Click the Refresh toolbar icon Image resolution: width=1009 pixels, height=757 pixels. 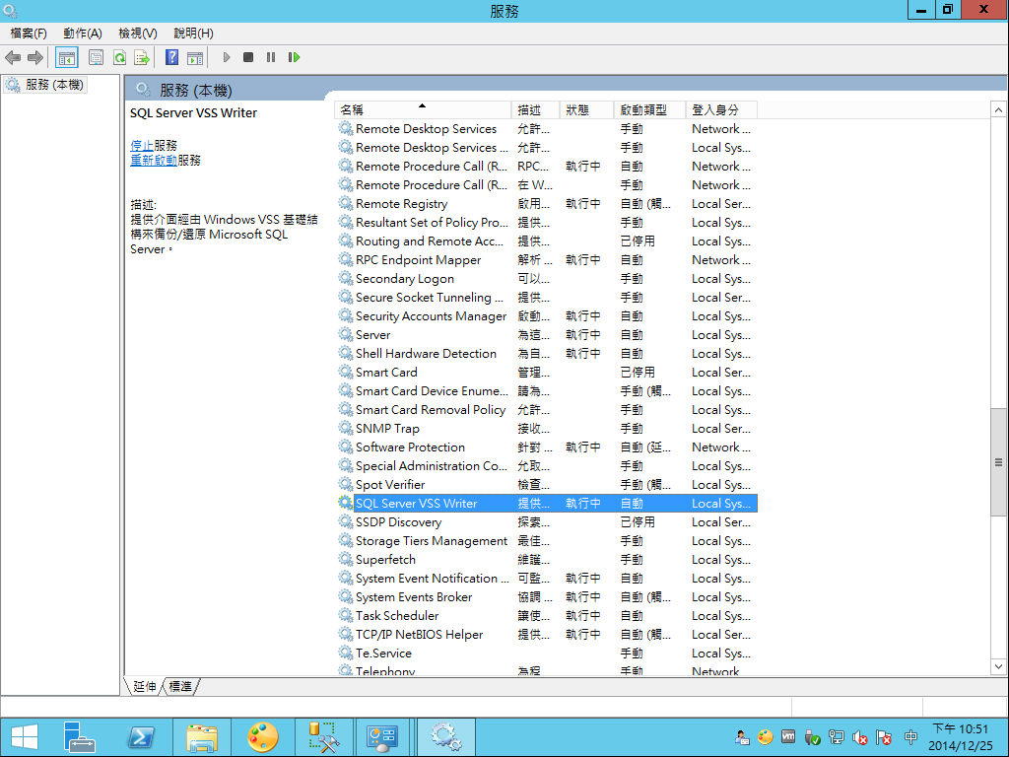pos(119,58)
